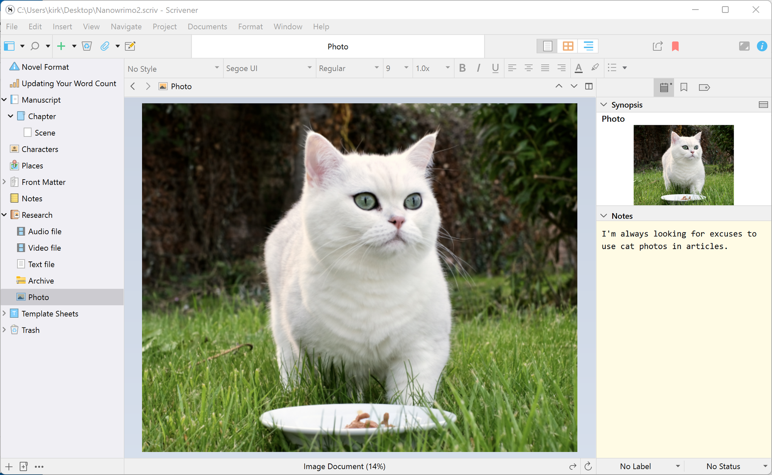Viewport: 772px width, 475px height.
Task: Open the Inspector info icon
Action: 762,46
